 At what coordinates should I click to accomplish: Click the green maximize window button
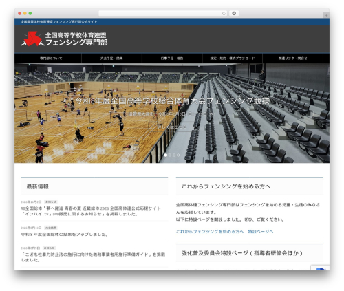(30, 13)
